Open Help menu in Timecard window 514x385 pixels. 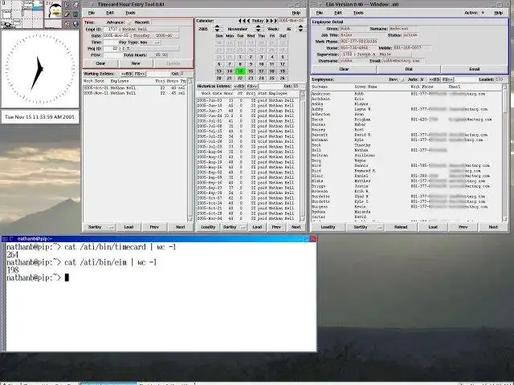tap(296, 13)
